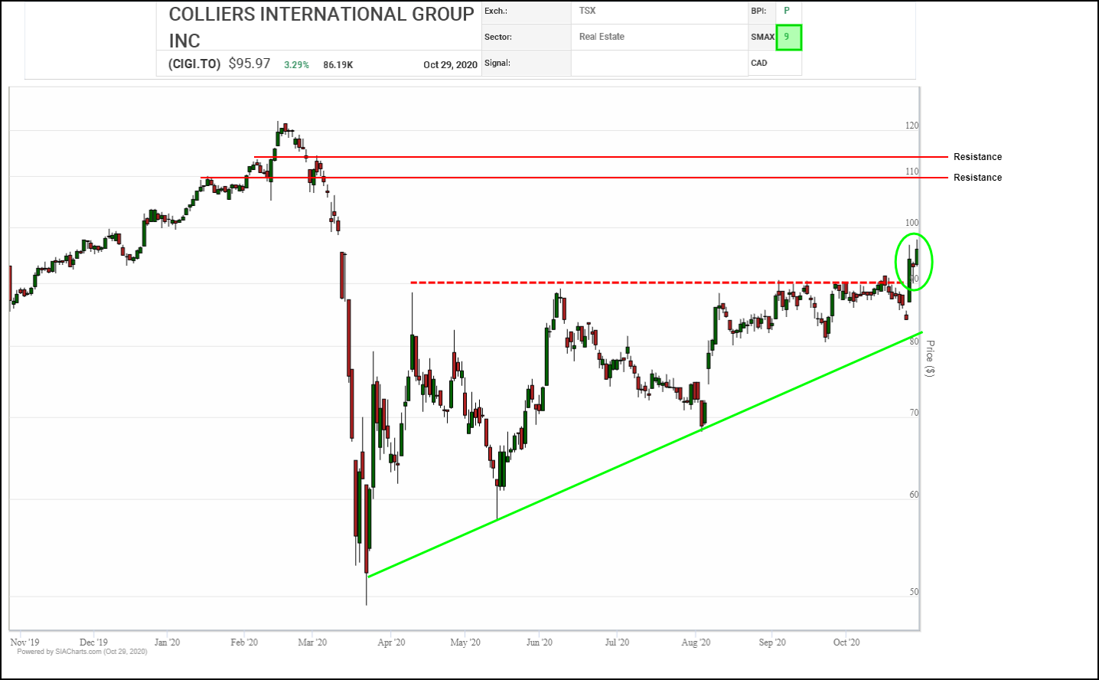Select the 86.19K volume figure
This screenshot has height=680, width=1099.
pyautogui.click(x=338, y=65)
